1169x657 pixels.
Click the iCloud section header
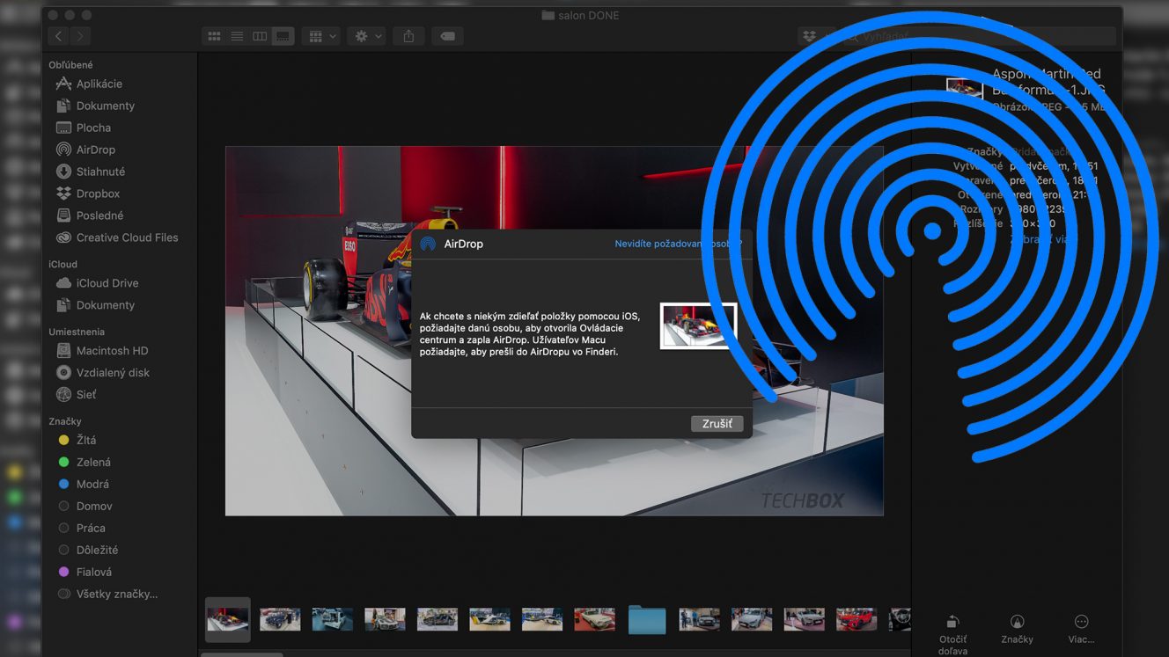[x=62, y=264]
